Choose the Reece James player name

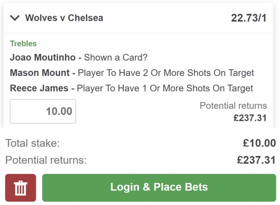[39, 88]
